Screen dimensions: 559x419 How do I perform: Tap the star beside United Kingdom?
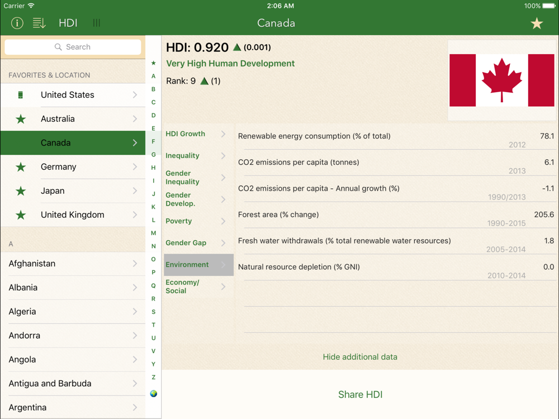21,215
